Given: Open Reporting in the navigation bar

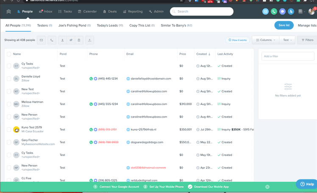Looking at the screenshot, I should [x=133, y=11].
